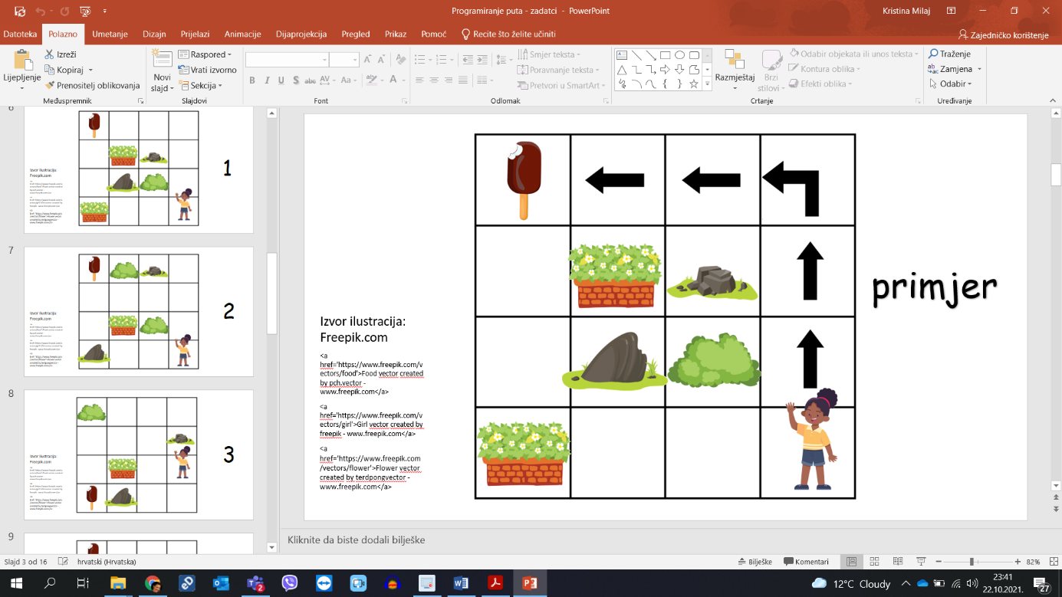
Task: Switch to the Animacije tab
Action: 242,34
